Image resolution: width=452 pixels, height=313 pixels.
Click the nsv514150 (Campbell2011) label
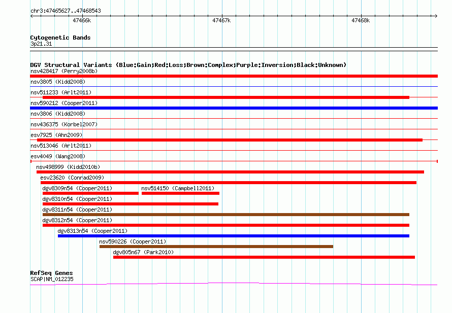(x=178, y=188)
